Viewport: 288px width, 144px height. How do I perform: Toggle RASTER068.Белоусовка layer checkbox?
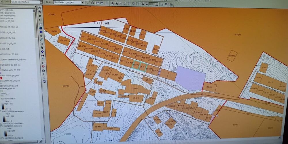[2, 124]
